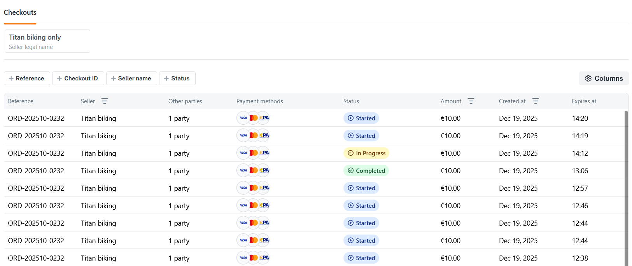Open the Seller column filter icon
The height and width of the screenshot is (266, 632).
tap(104, 101)
